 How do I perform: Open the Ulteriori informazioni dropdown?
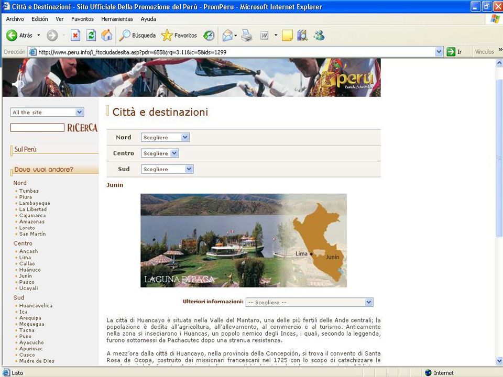pyautogui.click(x=310, y=302)
